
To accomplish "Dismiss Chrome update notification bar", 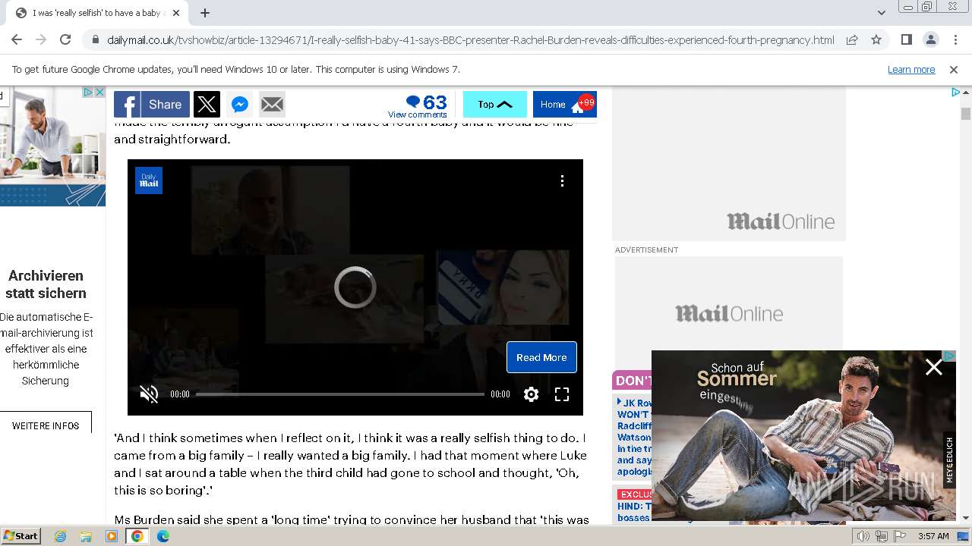I will pos(953,69).
